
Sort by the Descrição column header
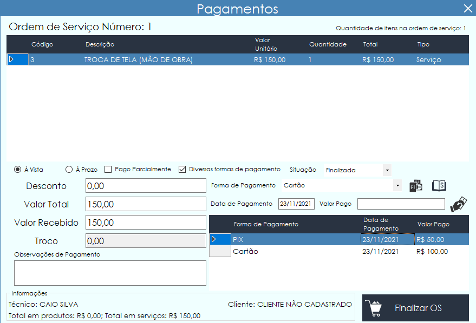click(100, 44)
